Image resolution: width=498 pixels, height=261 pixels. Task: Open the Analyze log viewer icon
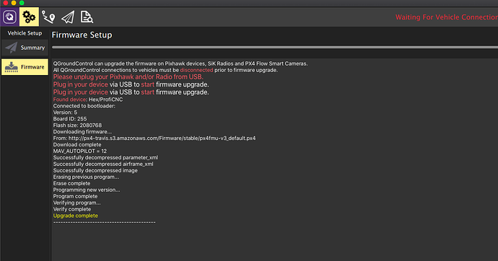[87, 17]
